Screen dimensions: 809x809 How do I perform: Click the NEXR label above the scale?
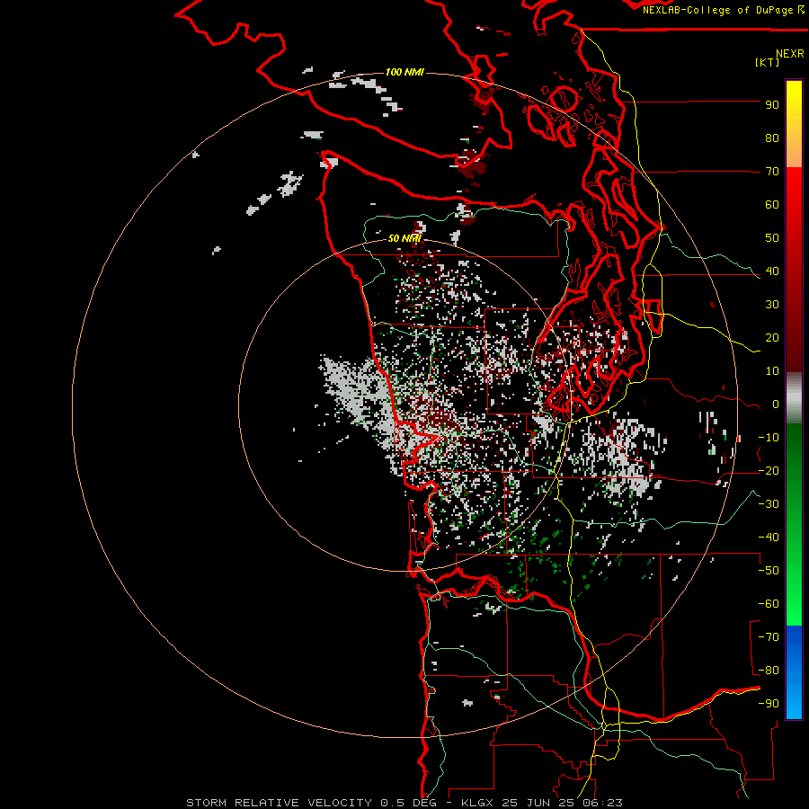tap(790, 54)
